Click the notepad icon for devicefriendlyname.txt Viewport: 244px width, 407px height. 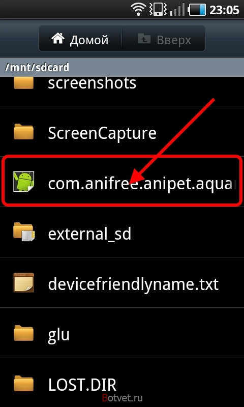pyautogui.click(x=23, y=283)
